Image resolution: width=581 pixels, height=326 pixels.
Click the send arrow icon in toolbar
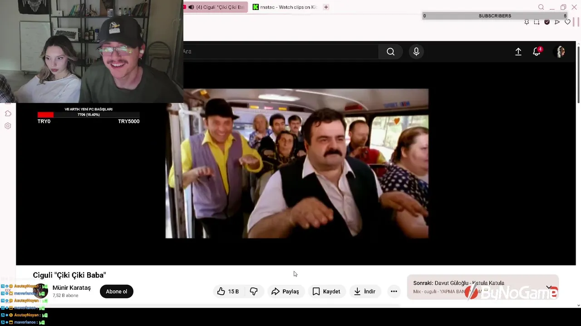pos(557,22)
